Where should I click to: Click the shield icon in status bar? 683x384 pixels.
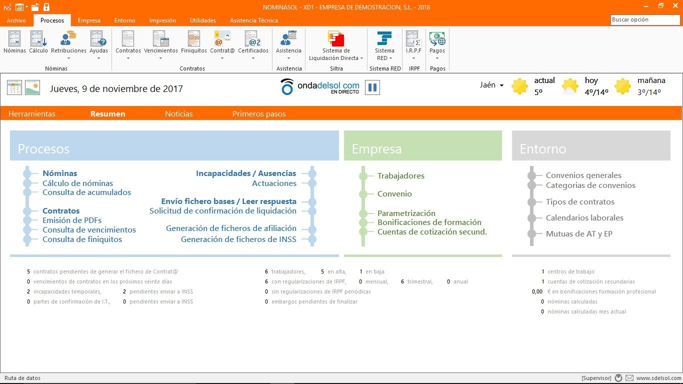618,378
